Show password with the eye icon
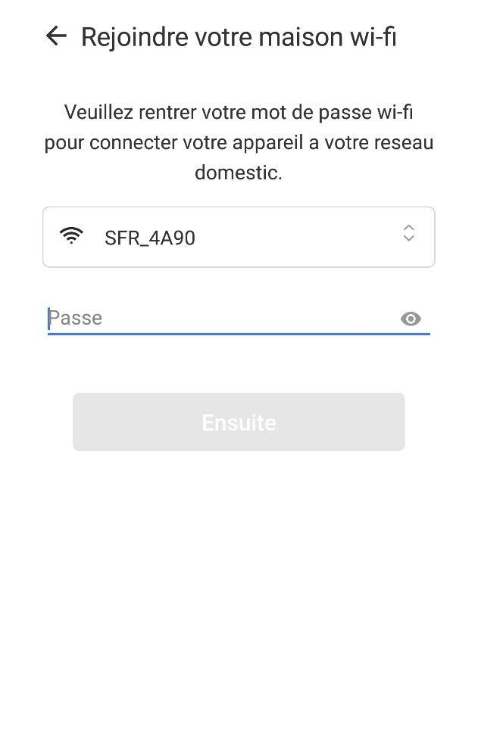Image resolution: width=478 pixels, height=734 pixels. click(411, 319)
